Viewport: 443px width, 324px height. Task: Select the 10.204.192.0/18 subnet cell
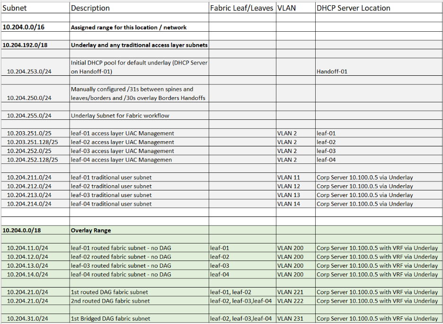tap(35, 45)
